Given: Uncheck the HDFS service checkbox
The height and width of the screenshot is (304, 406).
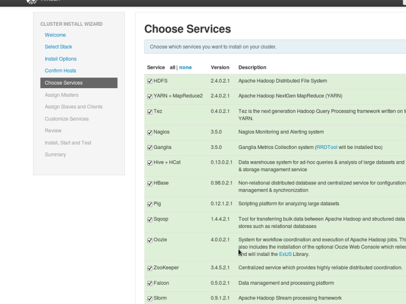Looking at the screenshot, I should click(x=150, y=81).
